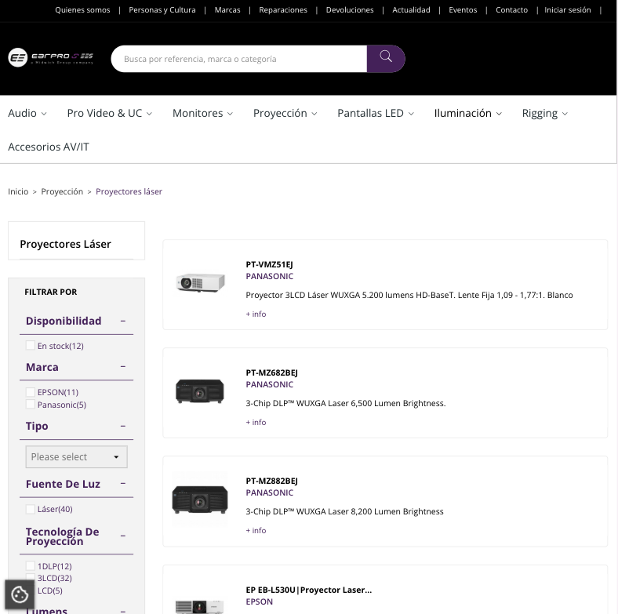Click the Proyector 3LCD Láser WUXGA description
Viewport: 618px width, 614px height.
click(x=409, y=295)
